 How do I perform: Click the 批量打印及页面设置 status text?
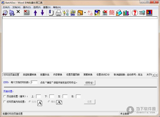13,114
